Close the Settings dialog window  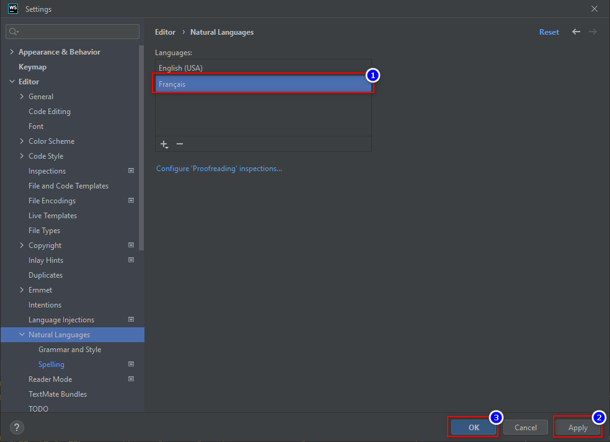595,9
